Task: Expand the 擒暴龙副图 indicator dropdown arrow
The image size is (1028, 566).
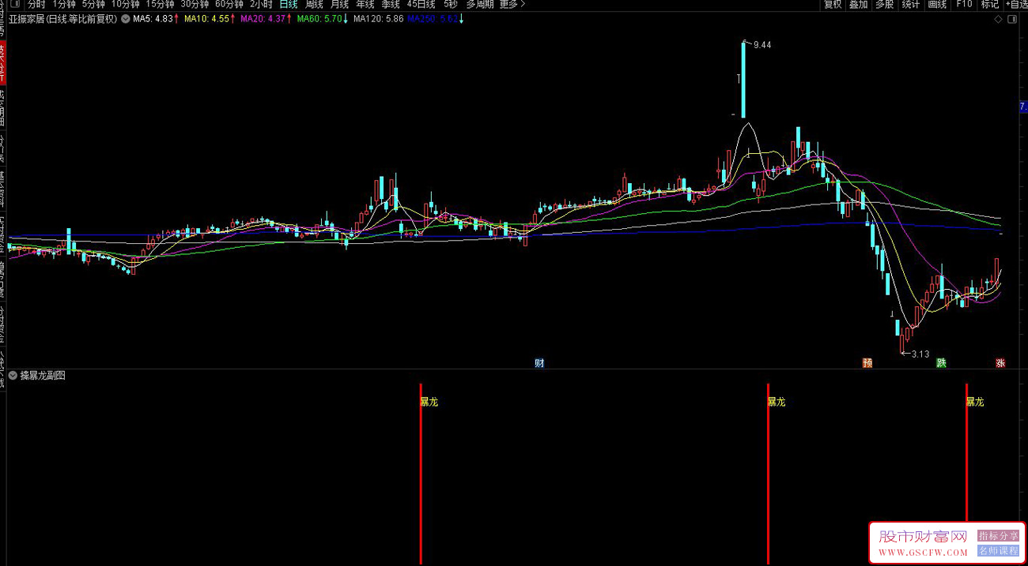Action: pos(12,376)
